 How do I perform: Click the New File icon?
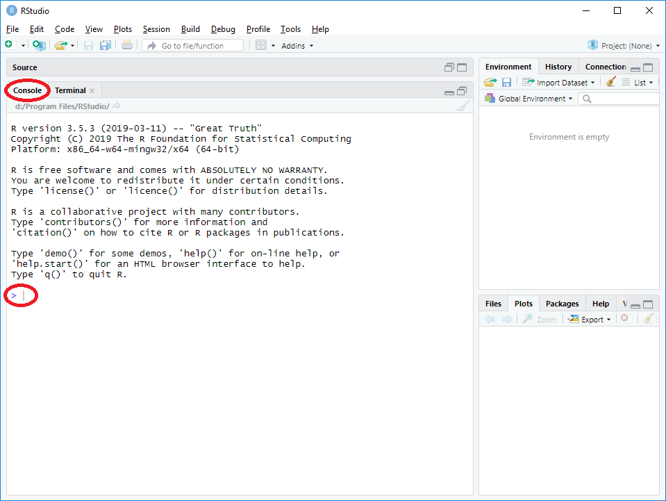tap(9, 45)
